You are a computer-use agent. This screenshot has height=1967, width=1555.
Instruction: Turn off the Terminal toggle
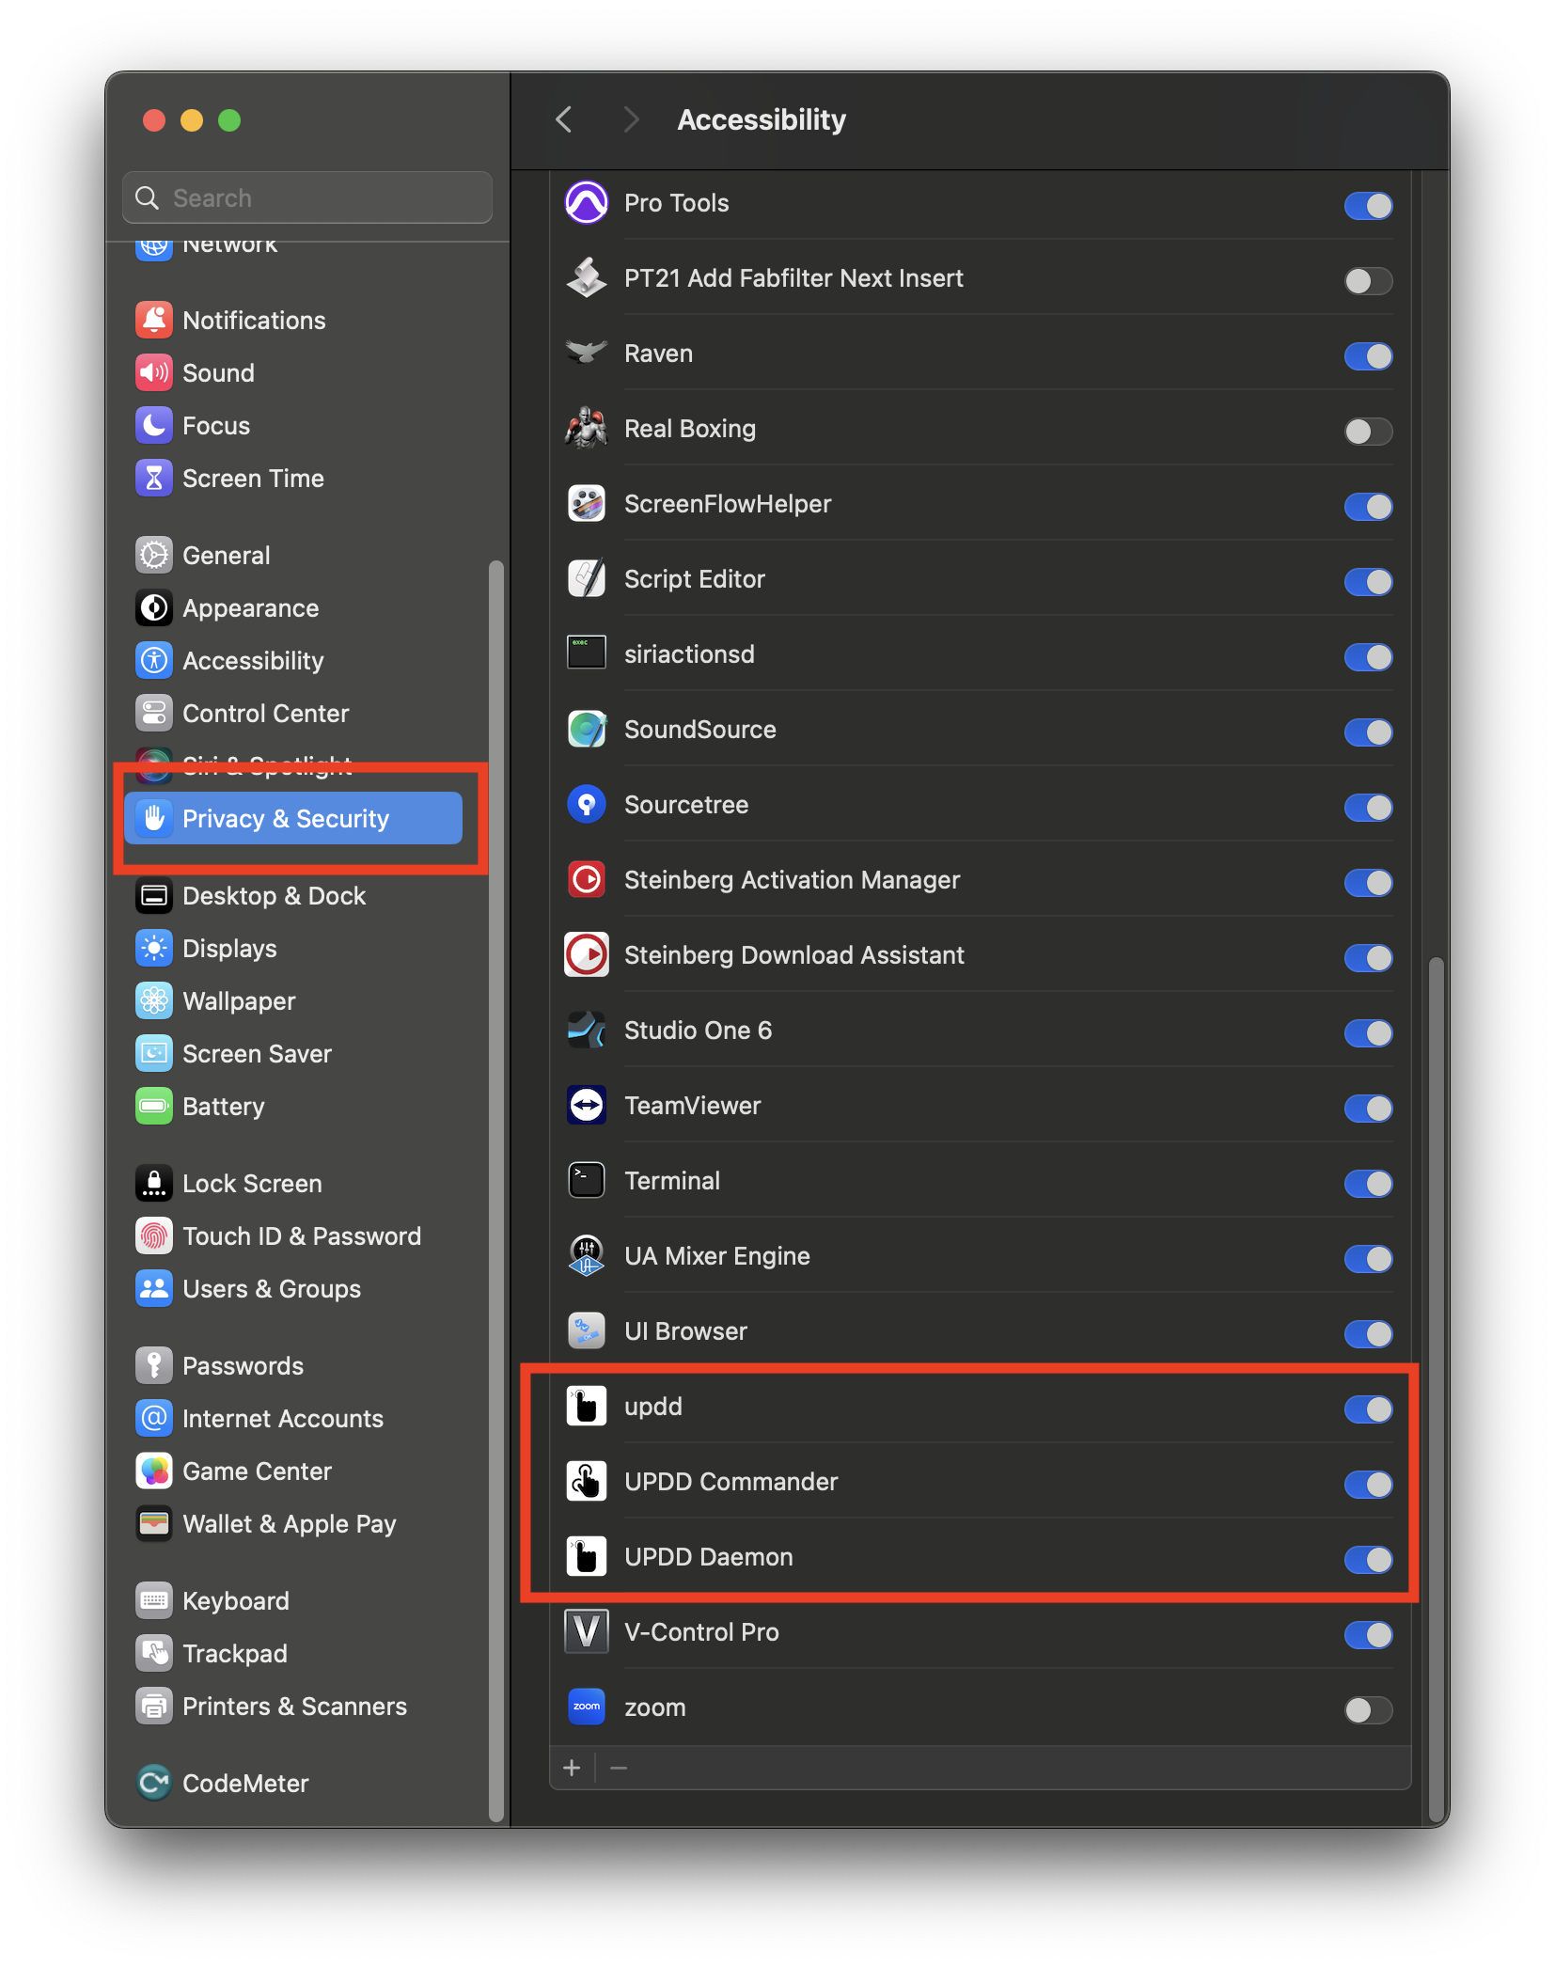pos(1368,1183)
